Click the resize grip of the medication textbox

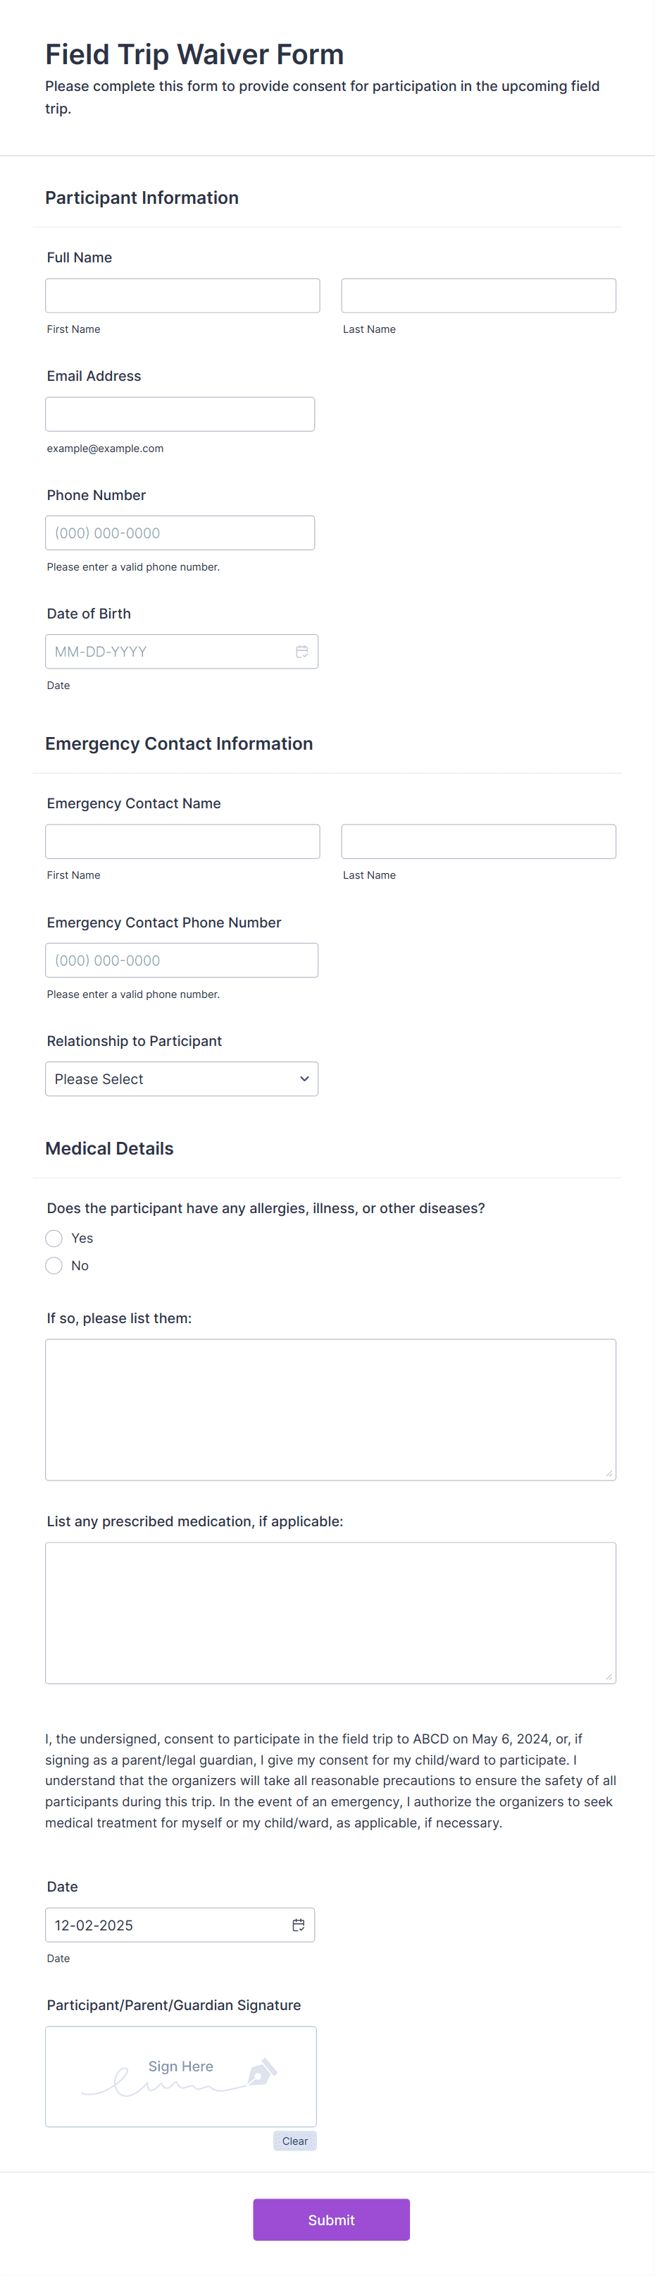(x=610, y=1677)
